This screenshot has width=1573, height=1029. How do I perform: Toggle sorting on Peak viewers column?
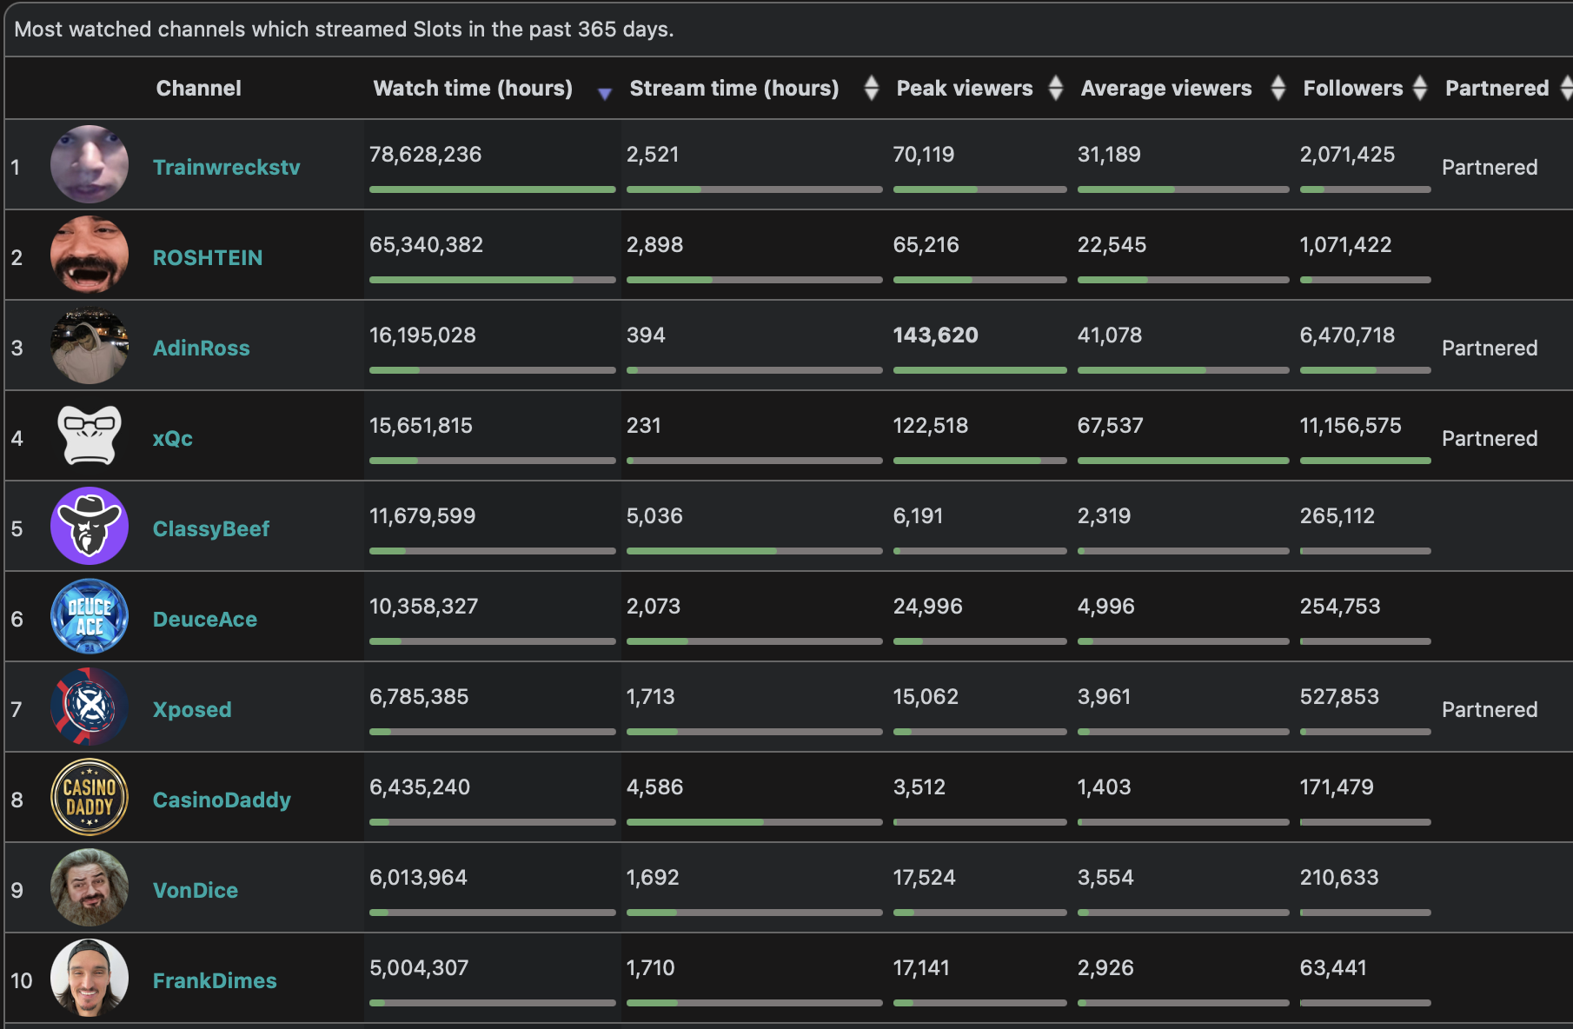point(1055,88)
